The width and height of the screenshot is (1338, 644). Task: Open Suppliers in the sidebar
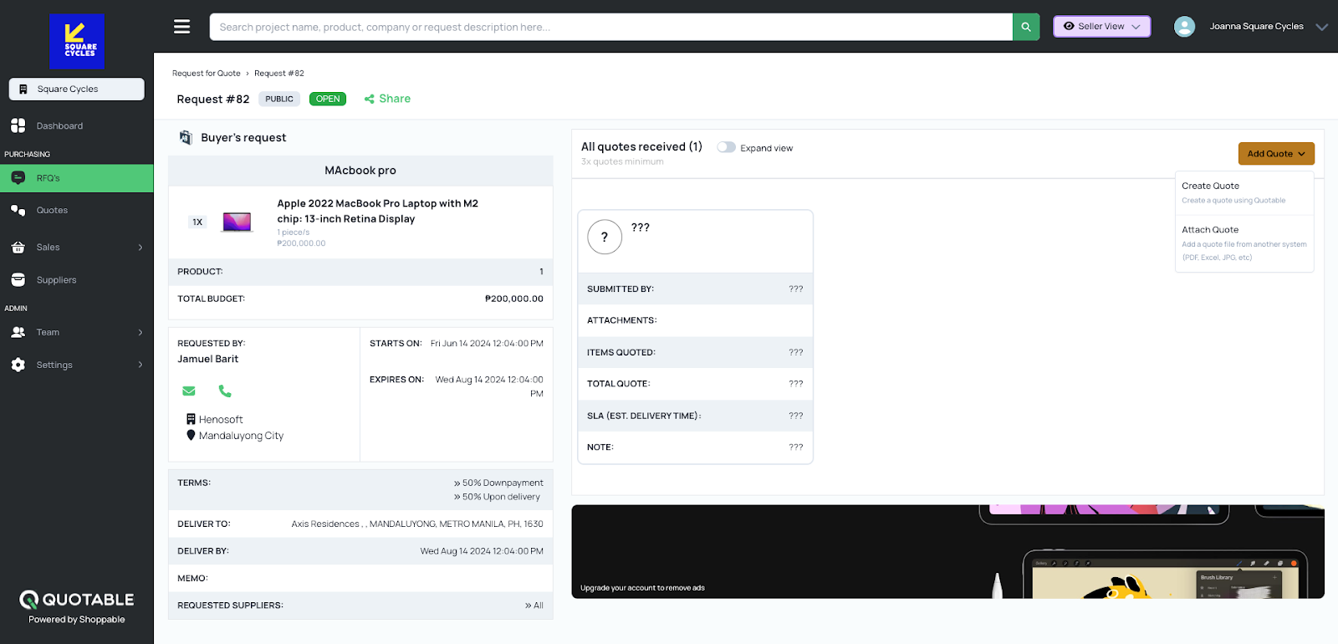click(56, 280)
